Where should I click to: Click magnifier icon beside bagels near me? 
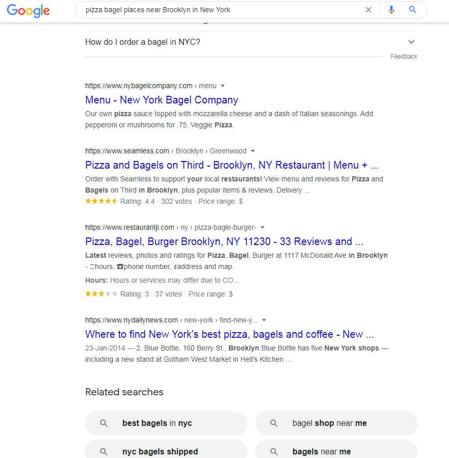pyautogui.click(x=274, y=451)
